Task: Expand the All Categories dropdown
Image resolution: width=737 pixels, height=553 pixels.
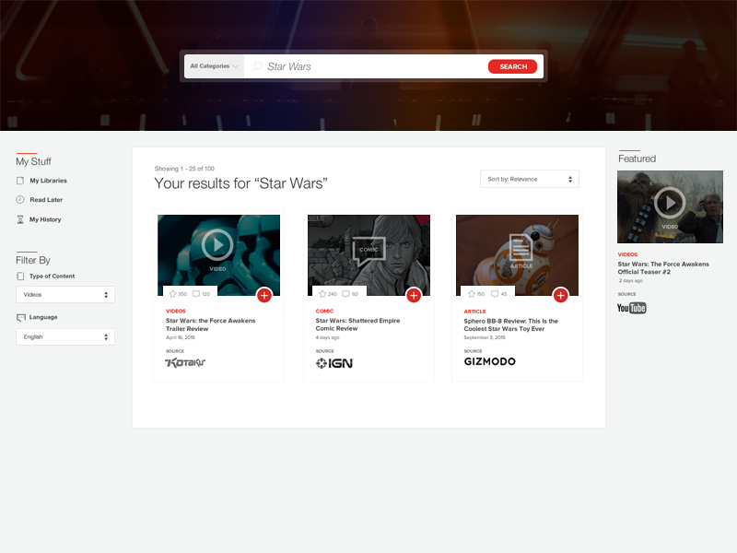Action: coord(214,66)
